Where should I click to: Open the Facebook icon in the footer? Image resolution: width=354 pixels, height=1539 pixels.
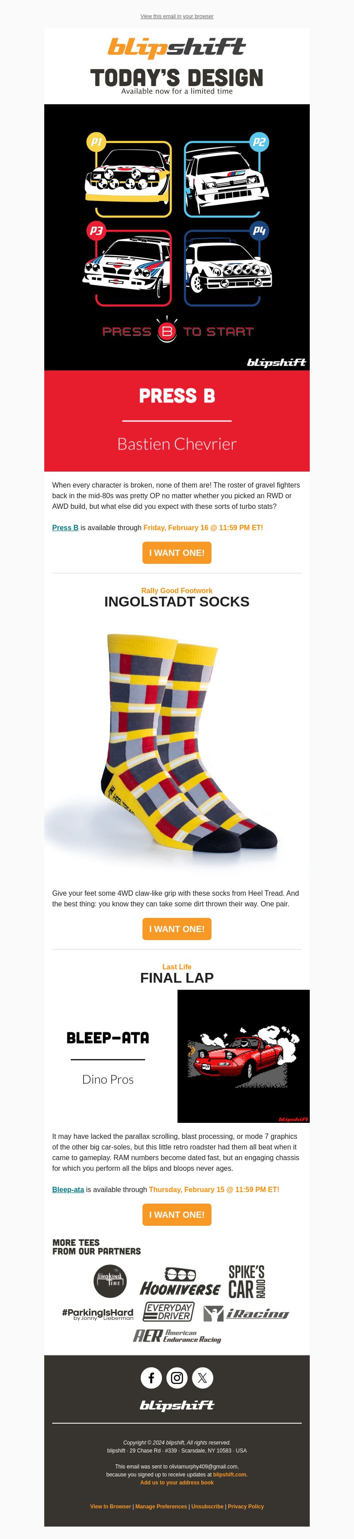tap(151, 1378)
